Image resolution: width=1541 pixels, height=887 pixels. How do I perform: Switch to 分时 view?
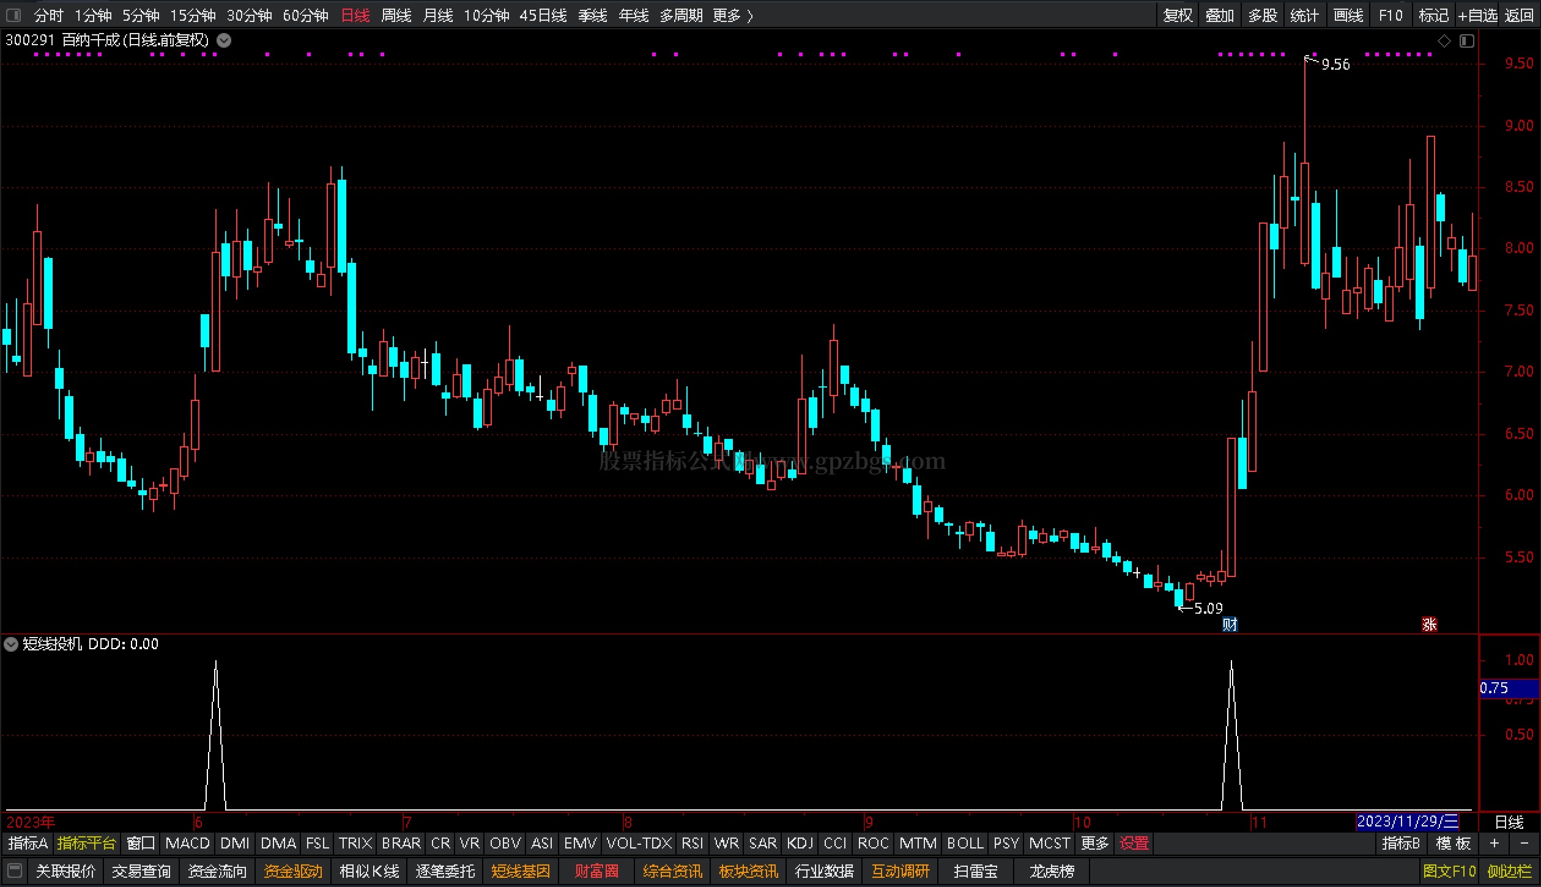(x=48, y=15)
